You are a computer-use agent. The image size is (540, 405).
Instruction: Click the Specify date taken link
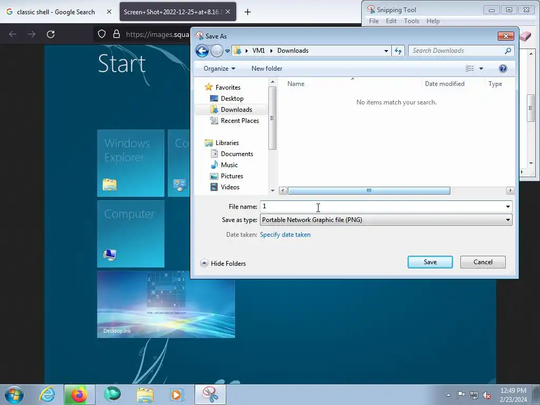(285, 235)
